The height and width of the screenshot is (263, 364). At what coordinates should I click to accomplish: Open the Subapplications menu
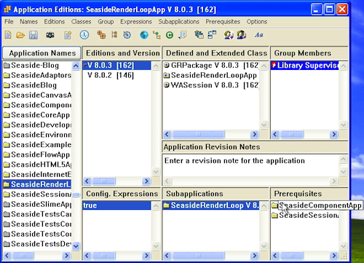point(178,22)
